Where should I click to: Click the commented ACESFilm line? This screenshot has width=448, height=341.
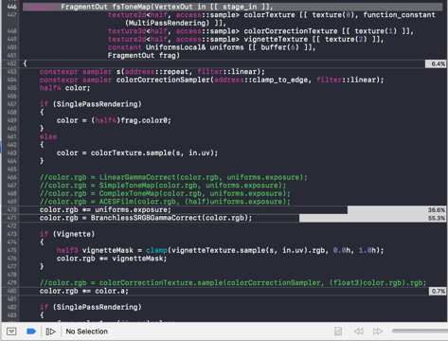click(165, 202)
